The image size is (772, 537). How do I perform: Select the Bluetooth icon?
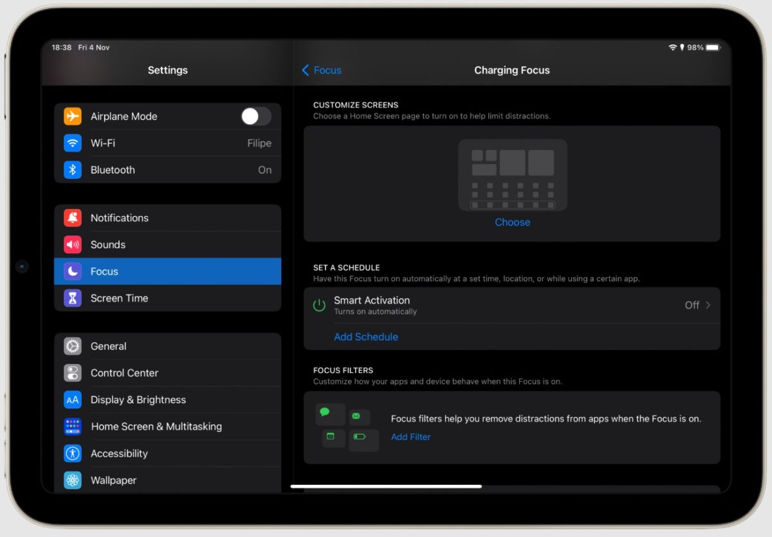[73, 170]
